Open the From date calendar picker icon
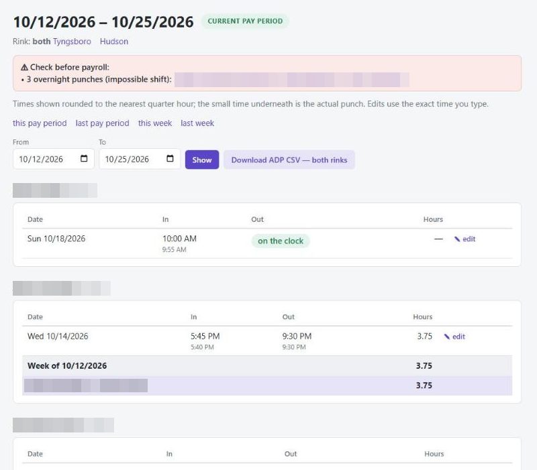 point(84,158)
